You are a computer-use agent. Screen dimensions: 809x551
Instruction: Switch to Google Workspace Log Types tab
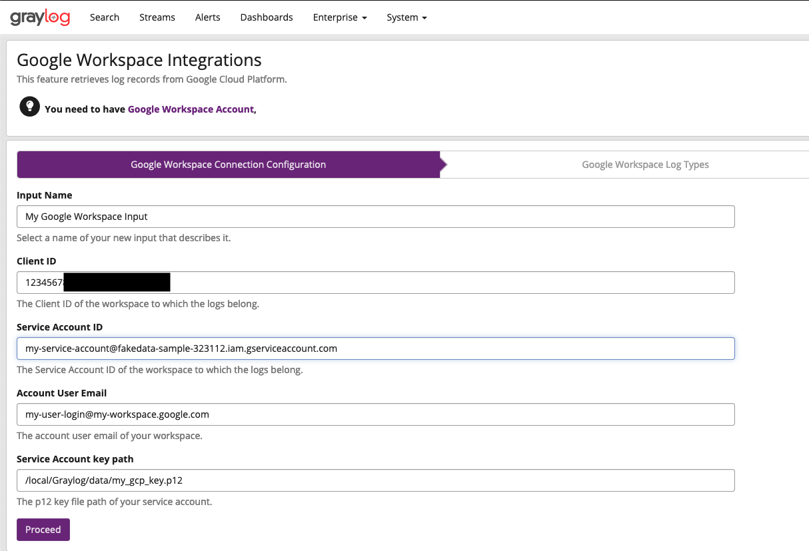(x=644, y=164)
